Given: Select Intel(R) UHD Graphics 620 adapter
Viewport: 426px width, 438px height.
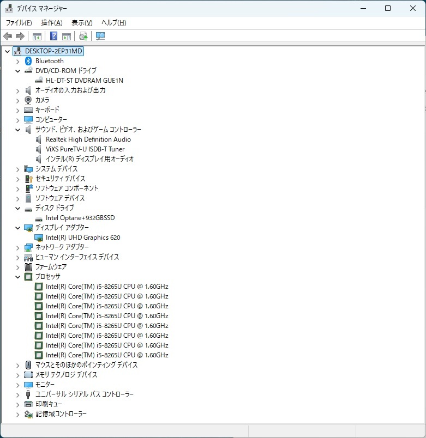Looking at the screenshot, I should pos(83,238).
